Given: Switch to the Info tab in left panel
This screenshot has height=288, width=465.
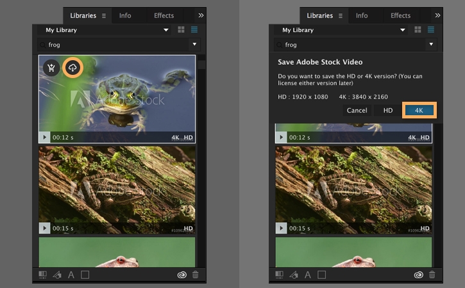Looking at the screenshot, I should [125, 15].
